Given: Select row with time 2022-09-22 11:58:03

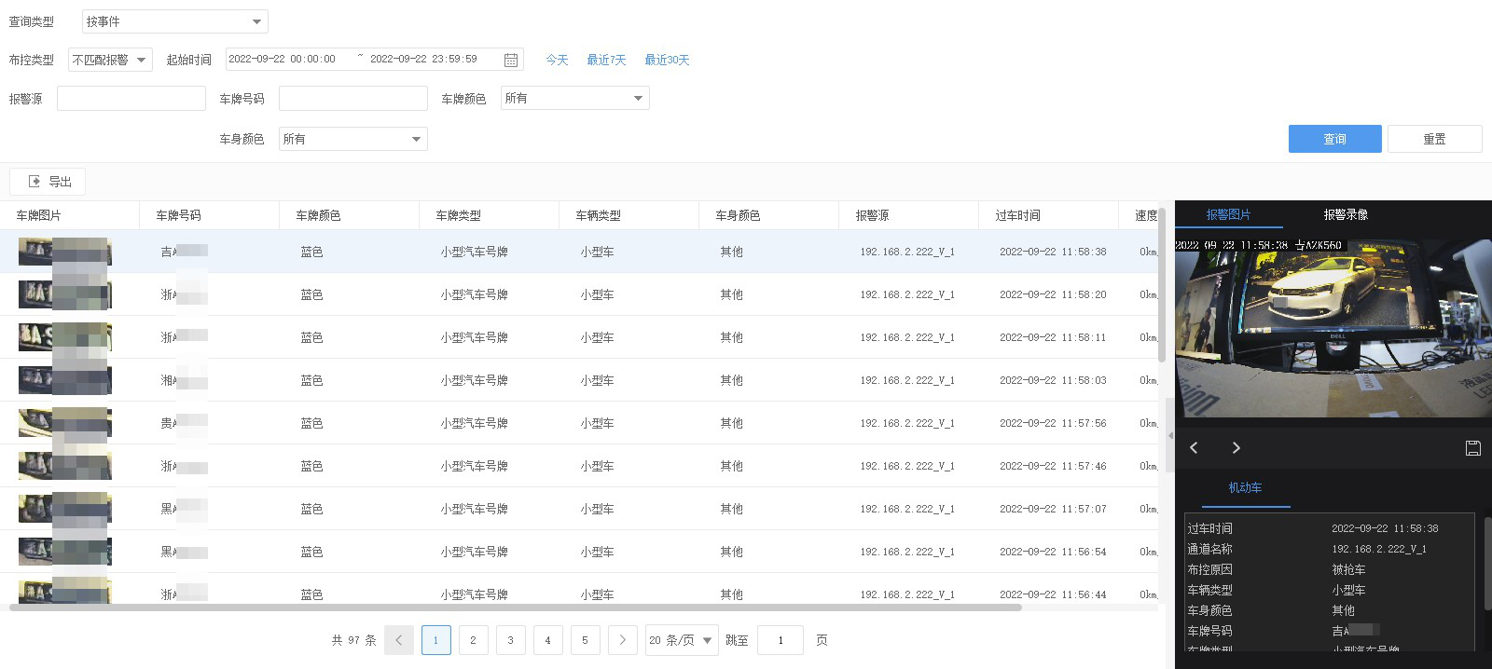Looking at the screenshot, I should pyautogui.click(x=579, y=380).
